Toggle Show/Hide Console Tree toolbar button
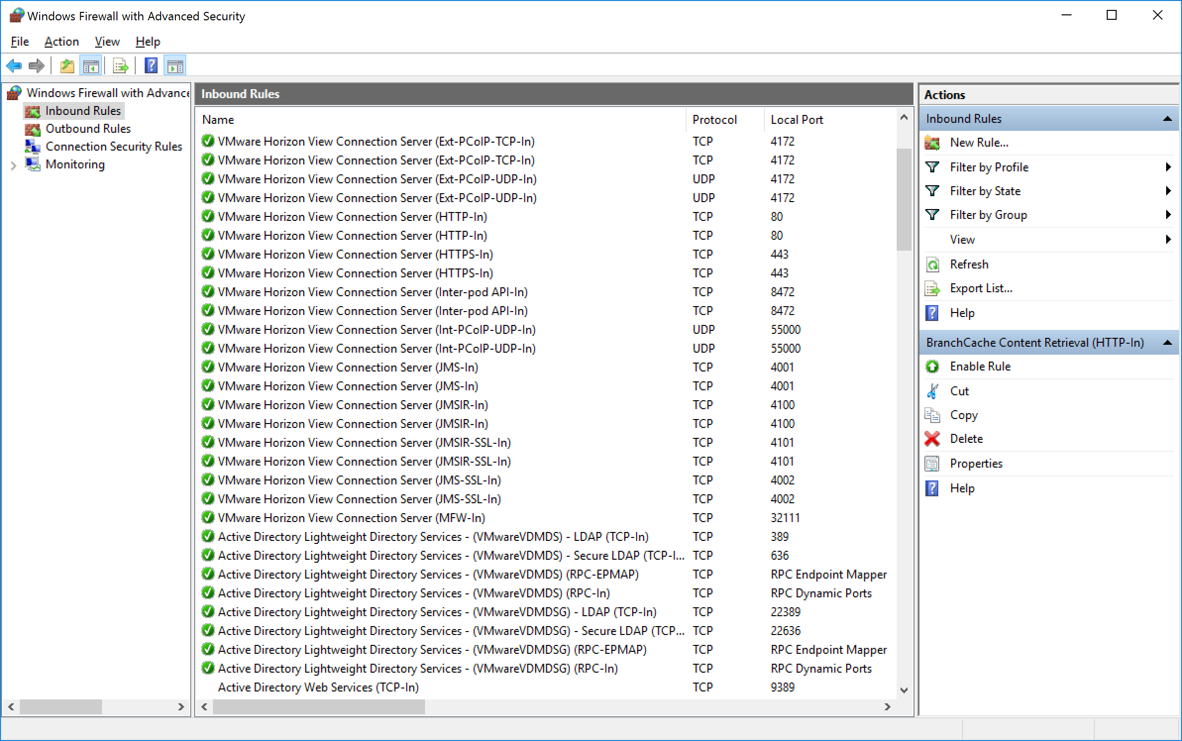The image size is (1182, 741). [x=91, y=65]
